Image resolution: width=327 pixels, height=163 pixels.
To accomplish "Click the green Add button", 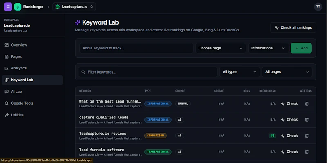I will (x=301, y=48).
